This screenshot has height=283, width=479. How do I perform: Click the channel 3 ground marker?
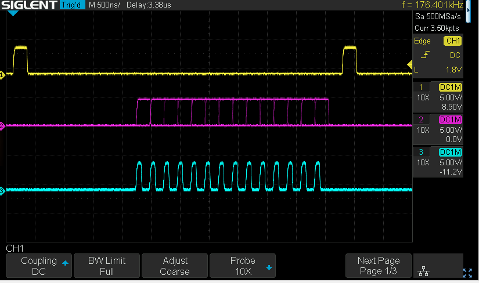coord(2,191)
